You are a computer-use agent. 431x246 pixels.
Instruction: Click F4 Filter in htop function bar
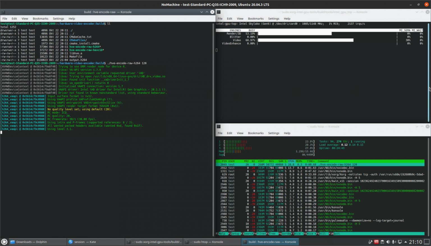click(260, 234)
